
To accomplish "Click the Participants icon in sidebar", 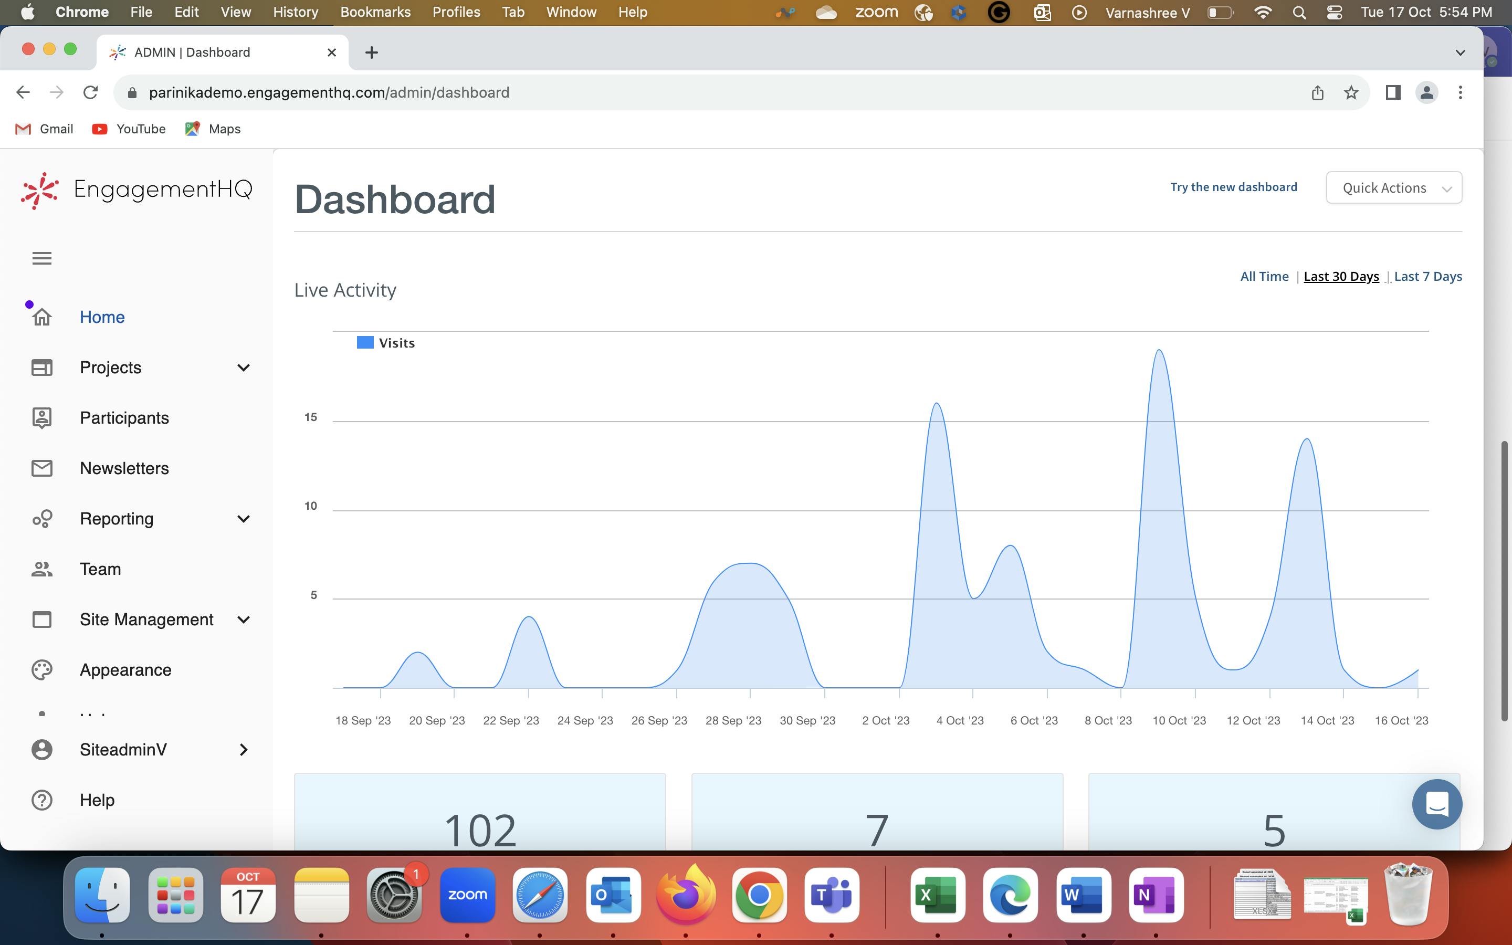I will [42, 417].
